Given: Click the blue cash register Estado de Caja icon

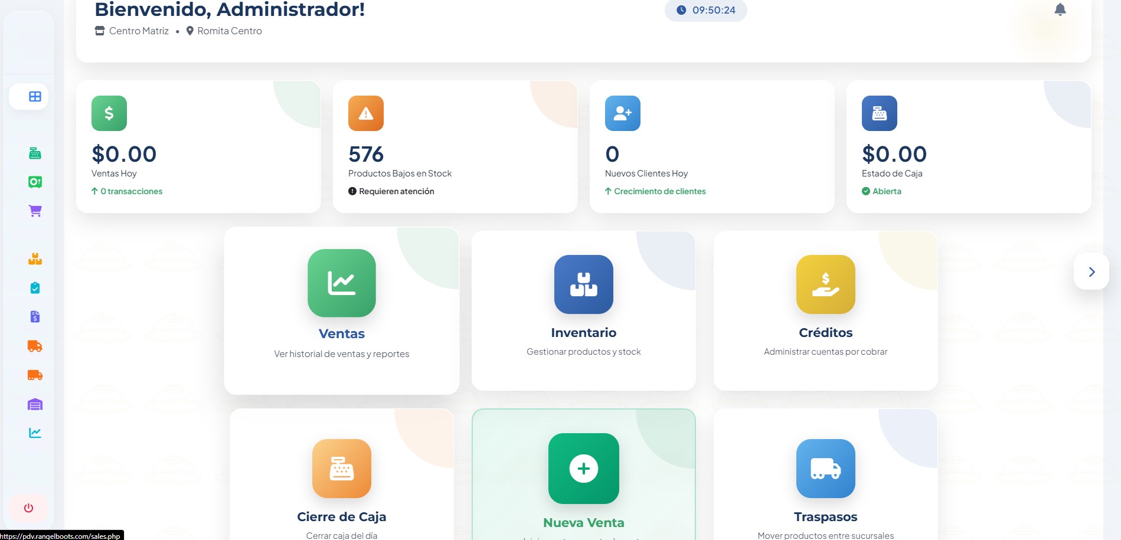Looking at the screenshot, I should tap(880, 113).
